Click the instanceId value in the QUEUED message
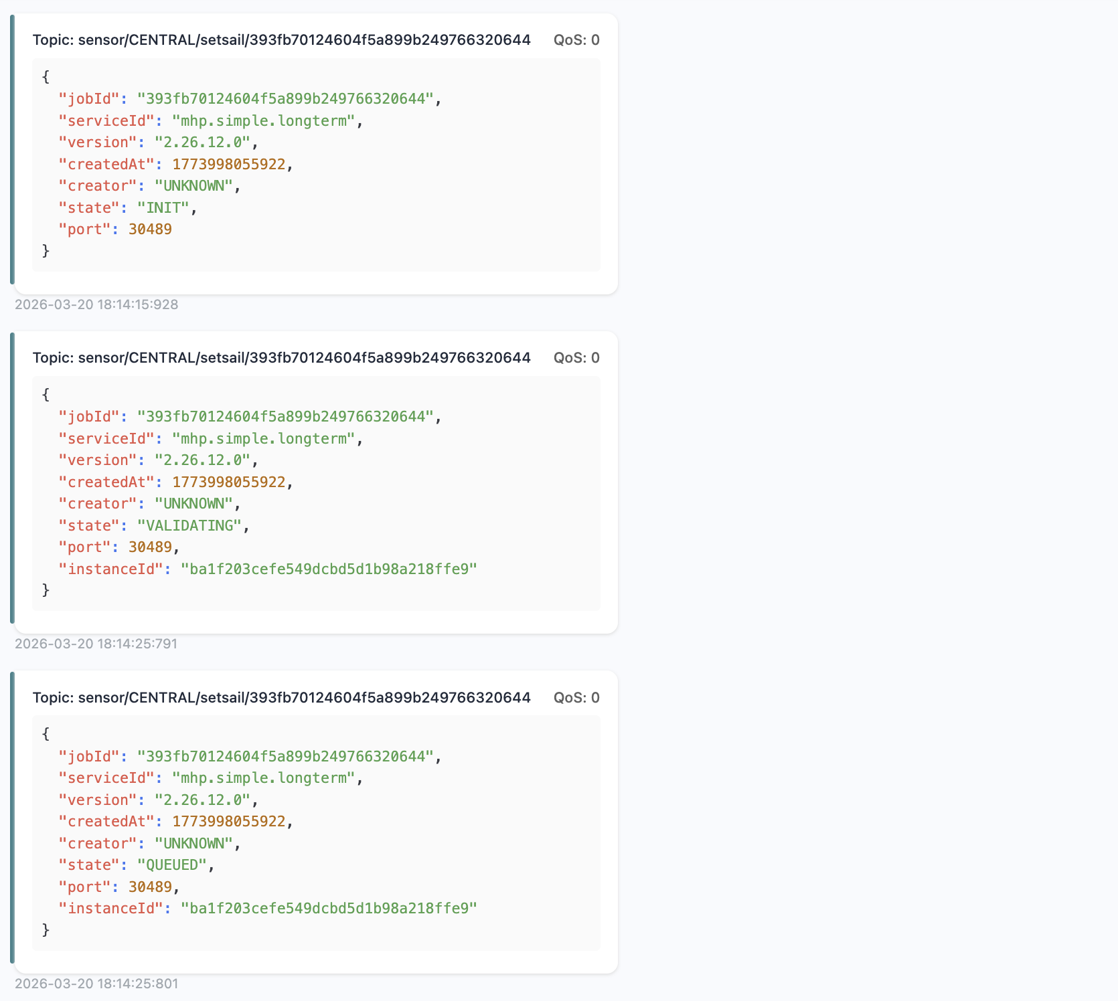The width and height of the screenshot is (1118, 1001). pyautogui.click(x=329, y=909)
